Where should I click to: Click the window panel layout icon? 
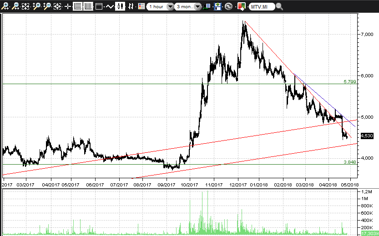click(99, 6)
